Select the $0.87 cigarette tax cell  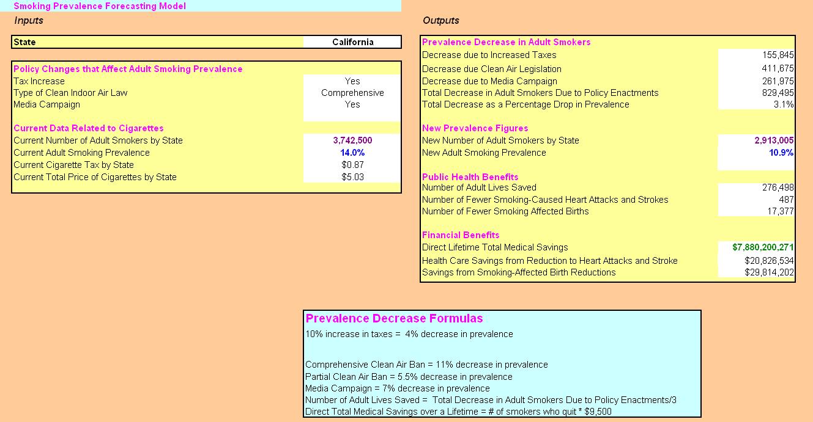tap(352, 165)
